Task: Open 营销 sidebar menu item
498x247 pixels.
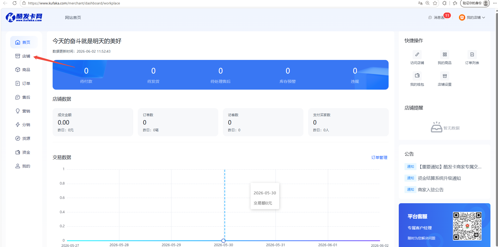Action: 23,111
